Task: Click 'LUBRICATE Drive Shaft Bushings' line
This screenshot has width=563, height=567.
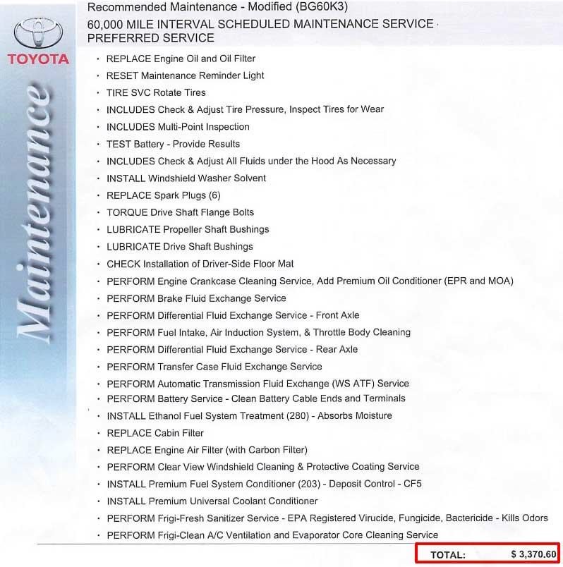Action: 179,247
